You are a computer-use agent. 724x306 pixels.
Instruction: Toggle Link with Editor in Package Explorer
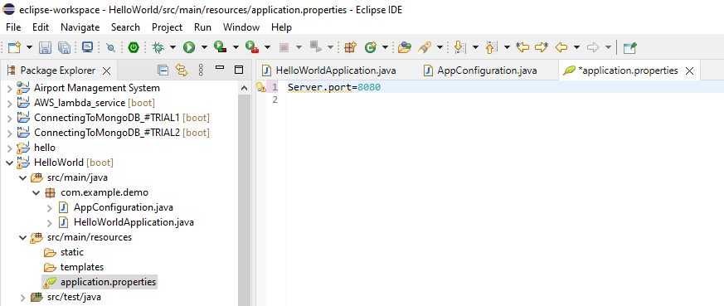click(182, 70)
